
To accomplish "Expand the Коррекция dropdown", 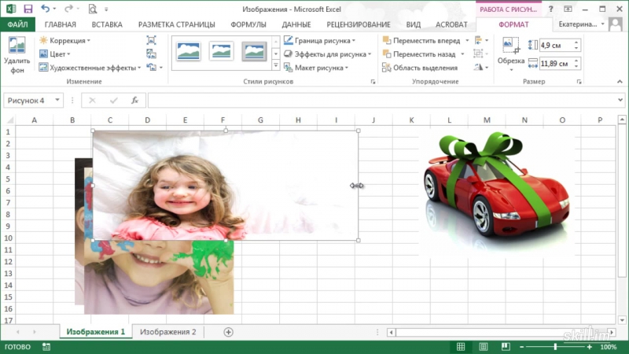I will (x=65, y=40).
